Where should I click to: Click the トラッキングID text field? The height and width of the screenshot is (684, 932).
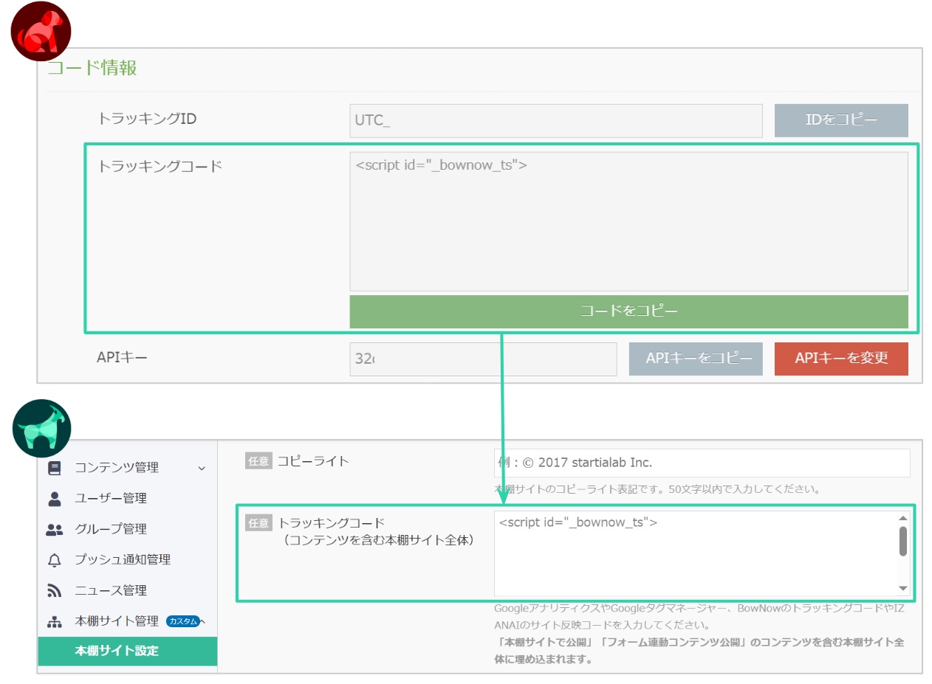click(555, 121)
